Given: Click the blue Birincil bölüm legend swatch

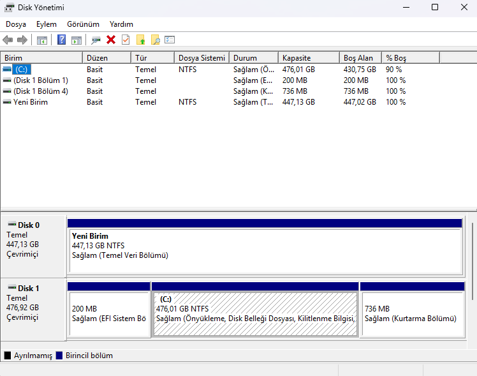Looking at the screenshot, I should (59, 356).
